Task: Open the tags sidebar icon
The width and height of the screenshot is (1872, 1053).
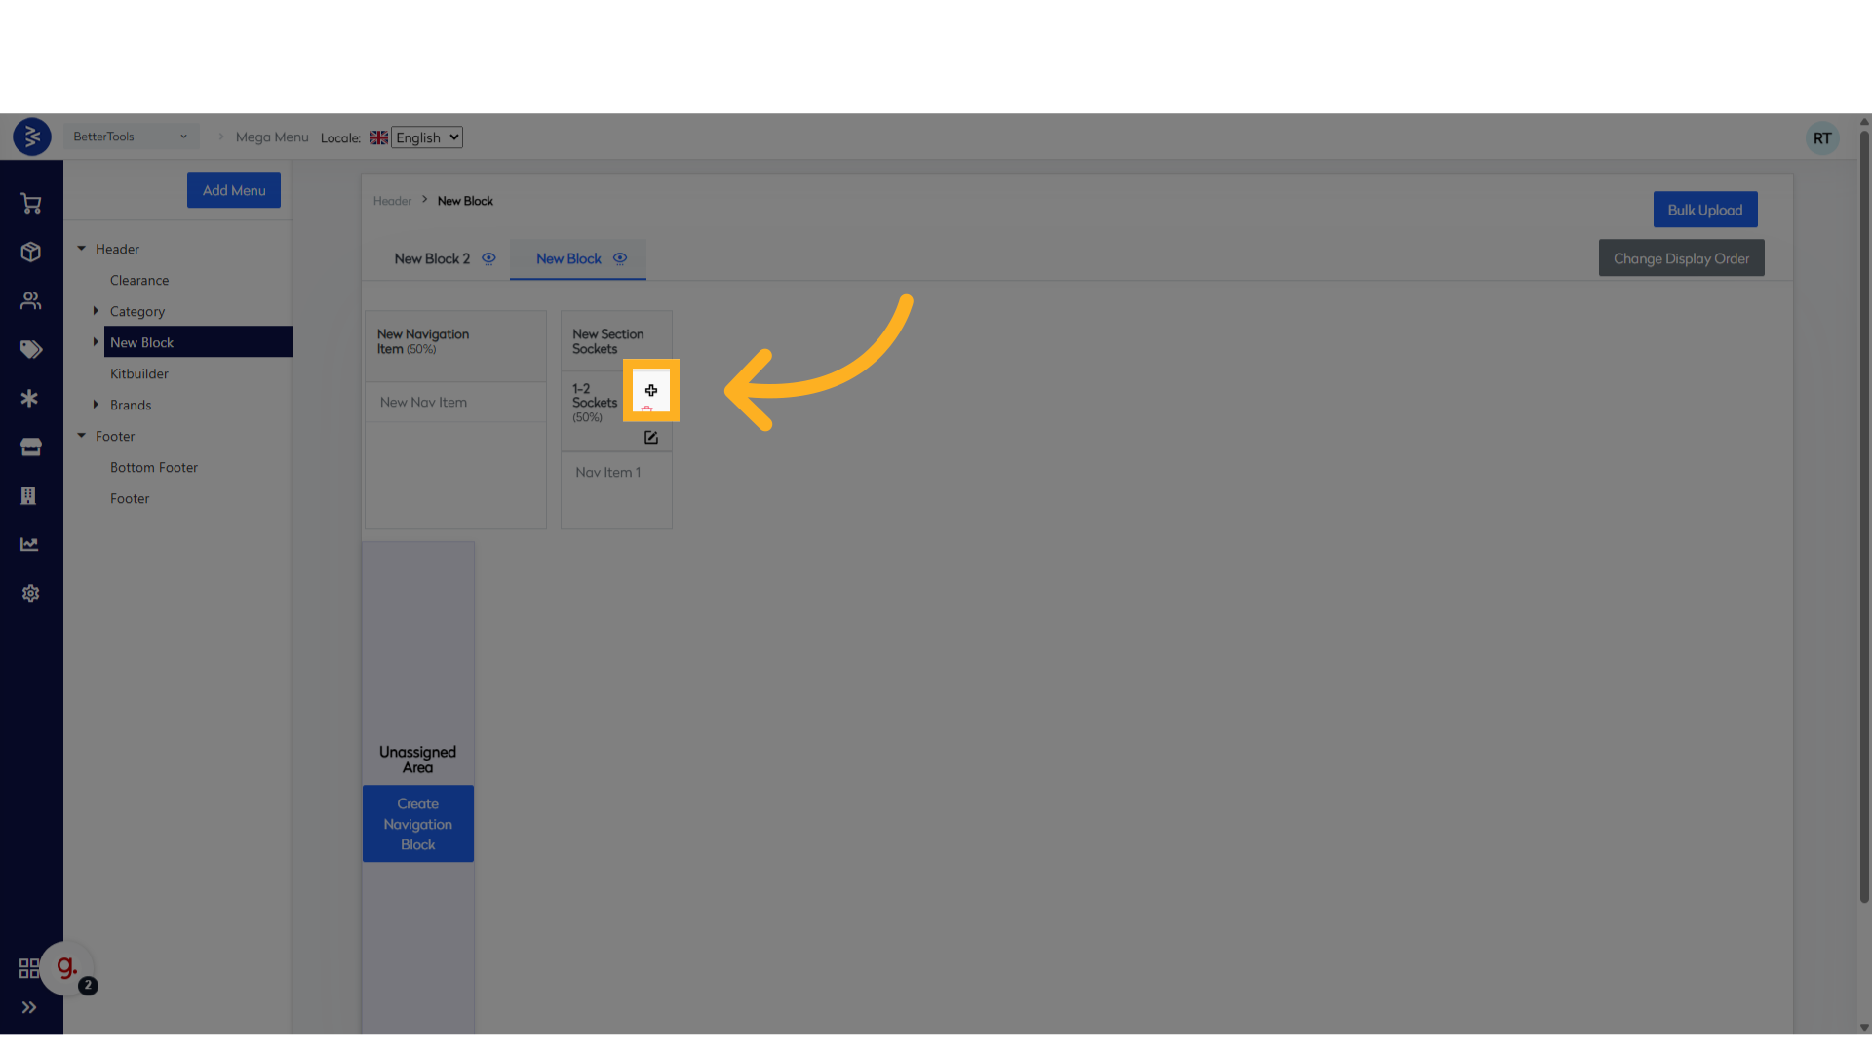Action: point(31,350)
